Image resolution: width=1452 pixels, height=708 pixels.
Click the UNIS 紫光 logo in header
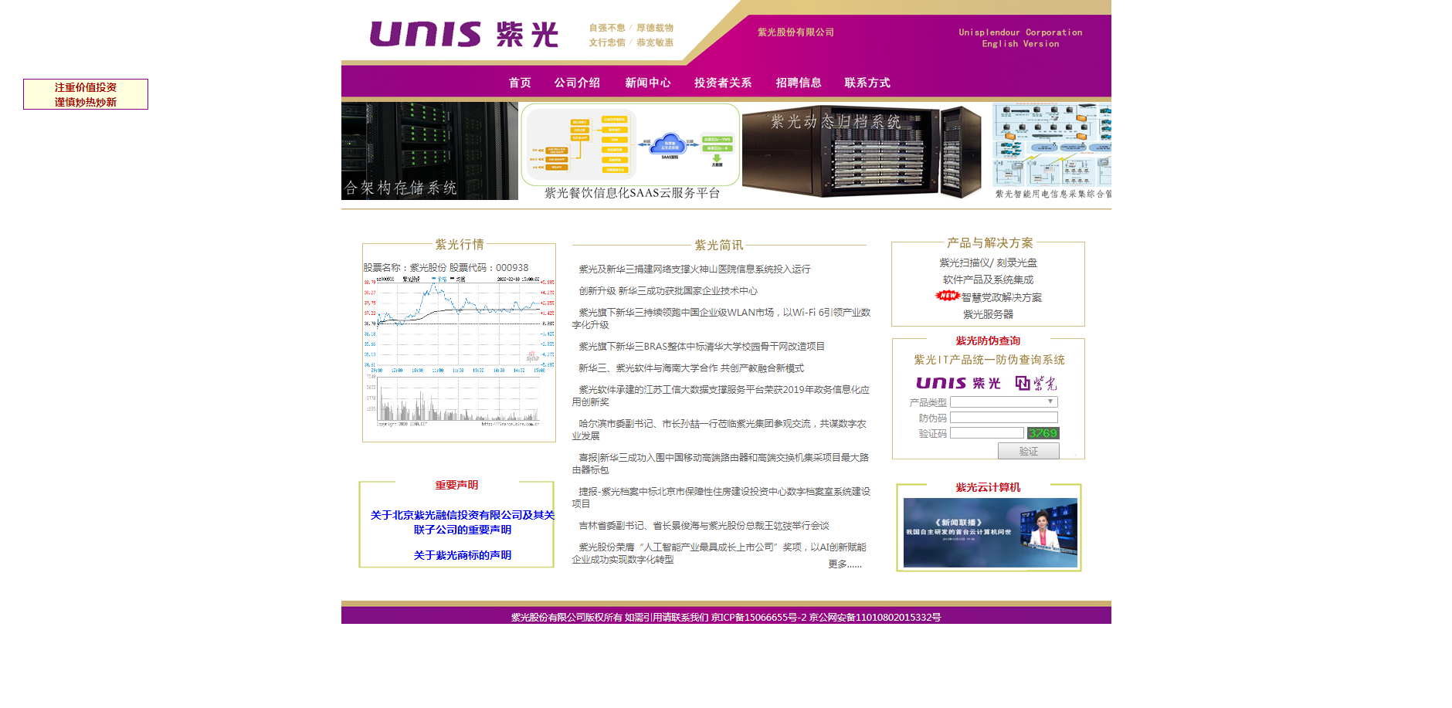point(463,34)
